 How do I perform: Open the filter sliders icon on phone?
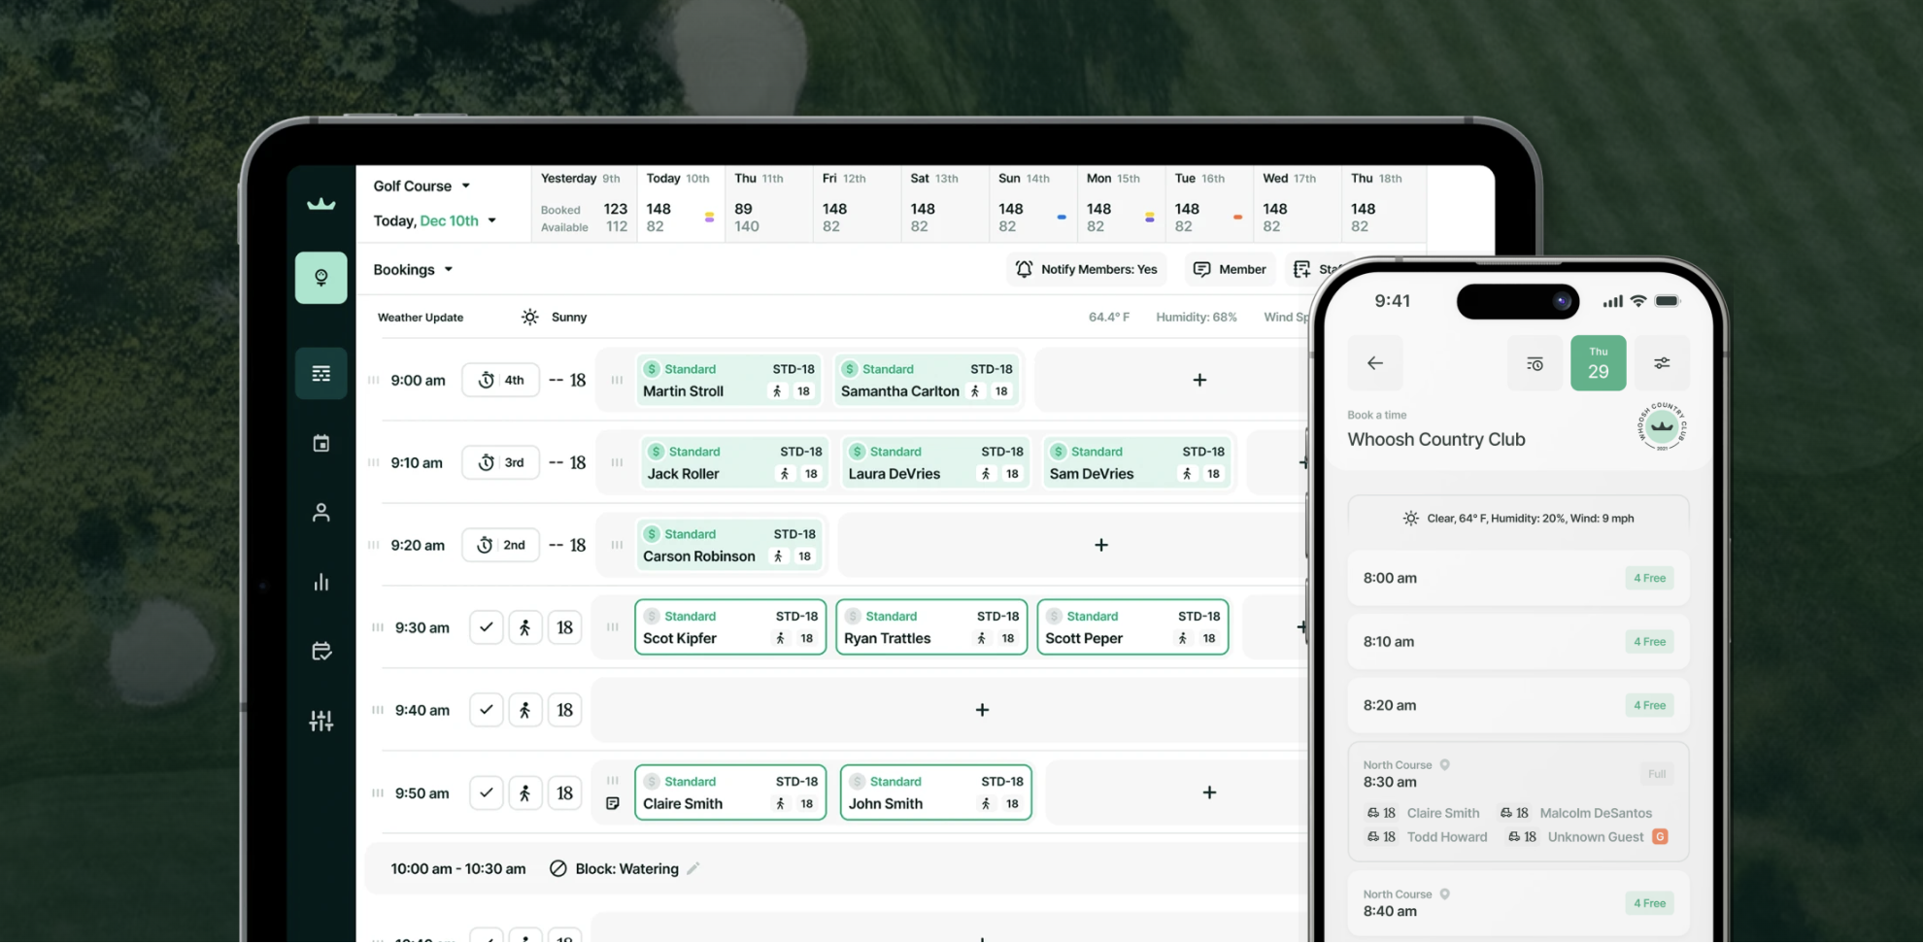point(1661,363)
